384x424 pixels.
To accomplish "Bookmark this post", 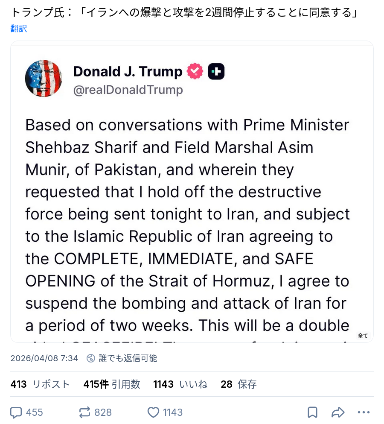I will (x=312, y=412).
